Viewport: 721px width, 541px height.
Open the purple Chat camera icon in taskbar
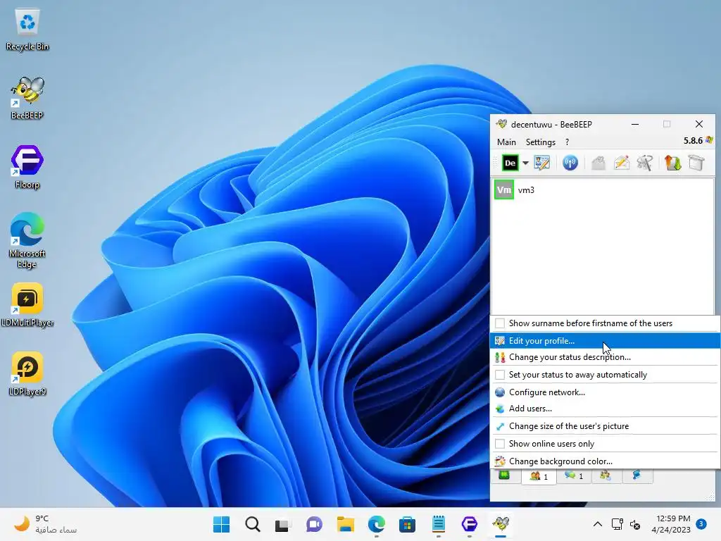314,524
